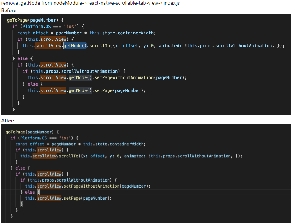Click "containerWidth" in the Before code block
292x224 pixels.
point(136,33)
